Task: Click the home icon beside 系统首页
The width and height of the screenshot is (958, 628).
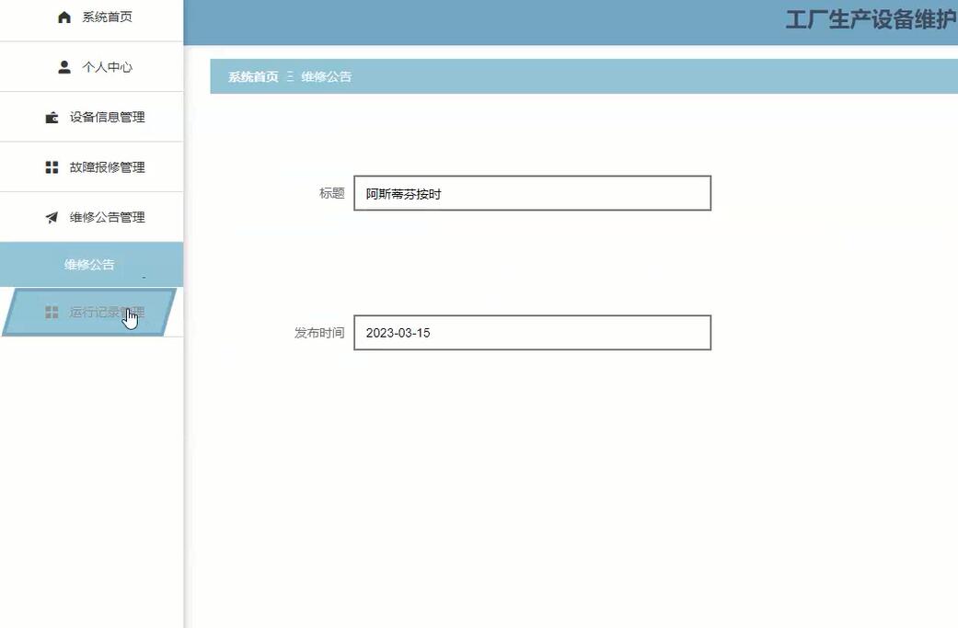Action: click(64, 17)
